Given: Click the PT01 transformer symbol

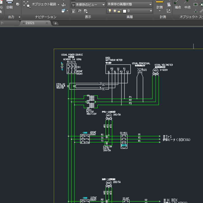Looking at the screenshot, I should click(92, 102).
